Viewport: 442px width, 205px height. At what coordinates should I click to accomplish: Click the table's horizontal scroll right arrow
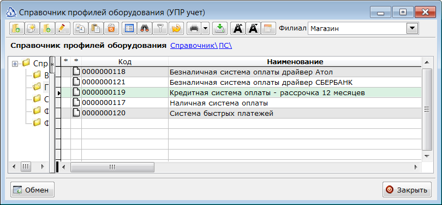(415, 167)
